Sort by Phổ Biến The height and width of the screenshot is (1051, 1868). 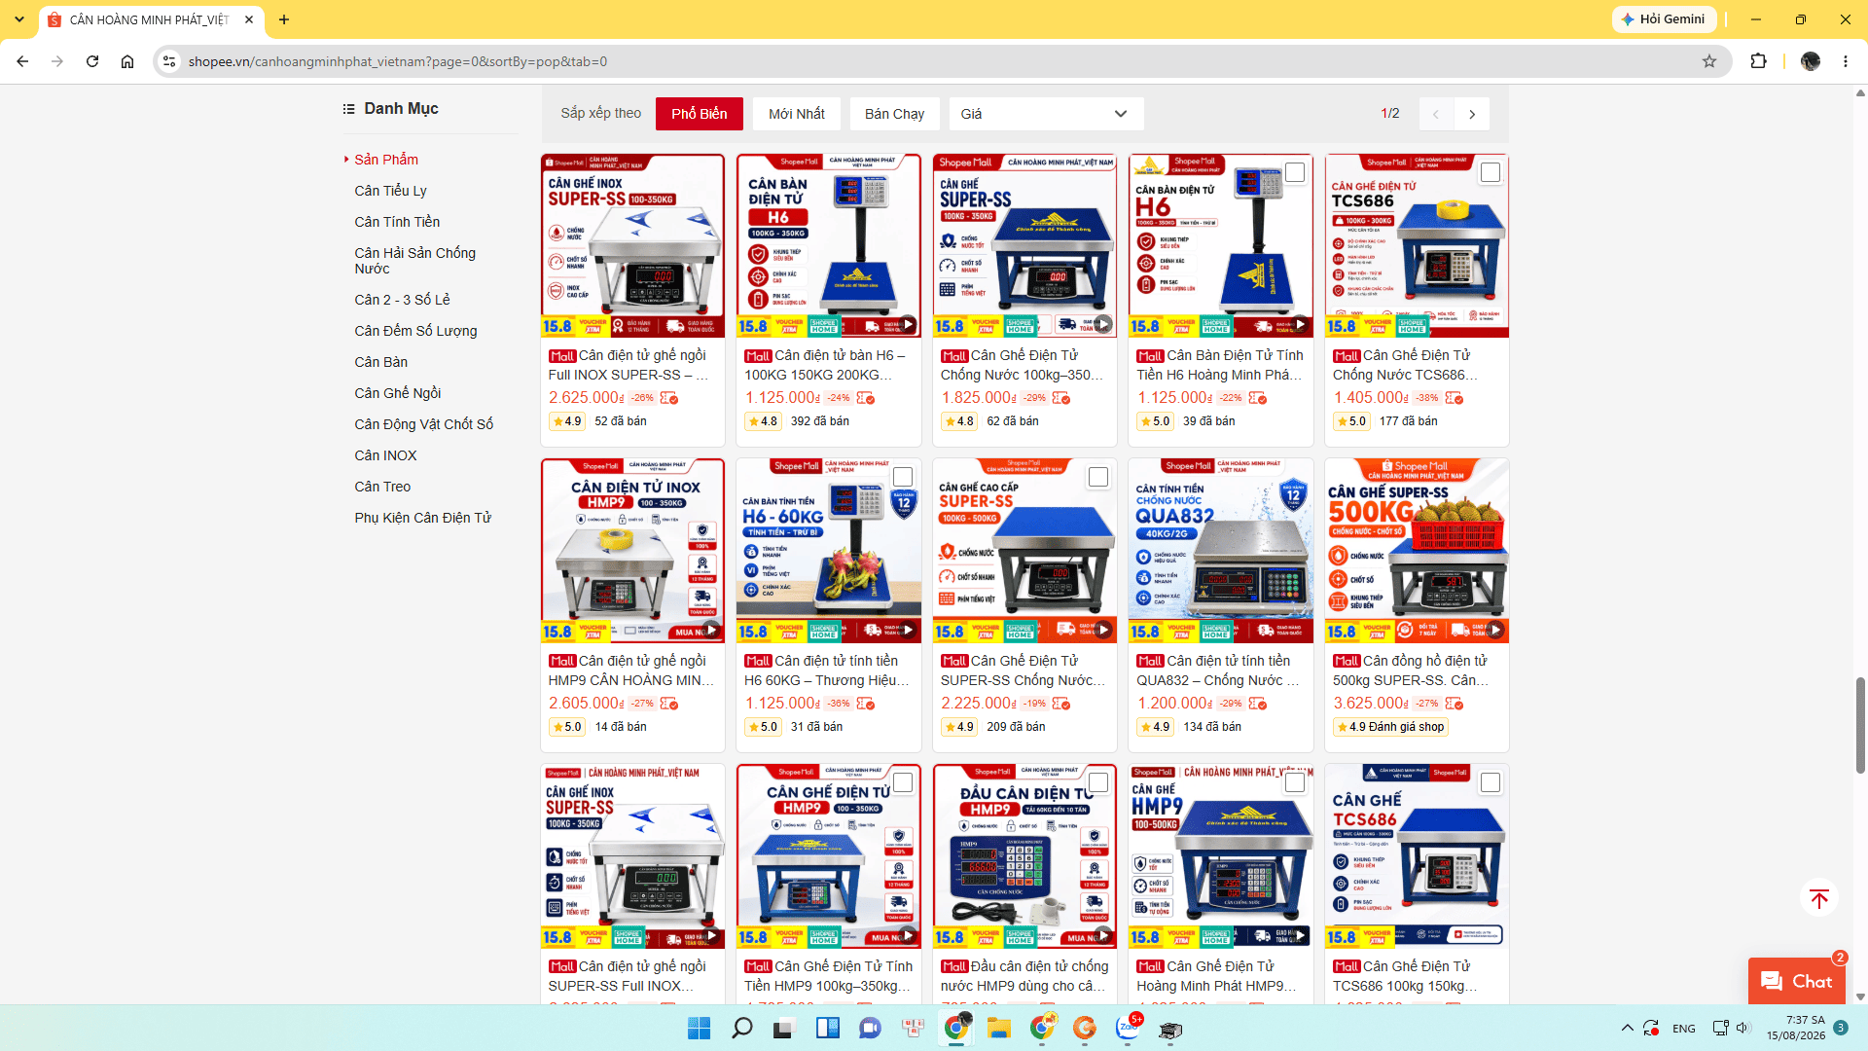pos(699,114)
